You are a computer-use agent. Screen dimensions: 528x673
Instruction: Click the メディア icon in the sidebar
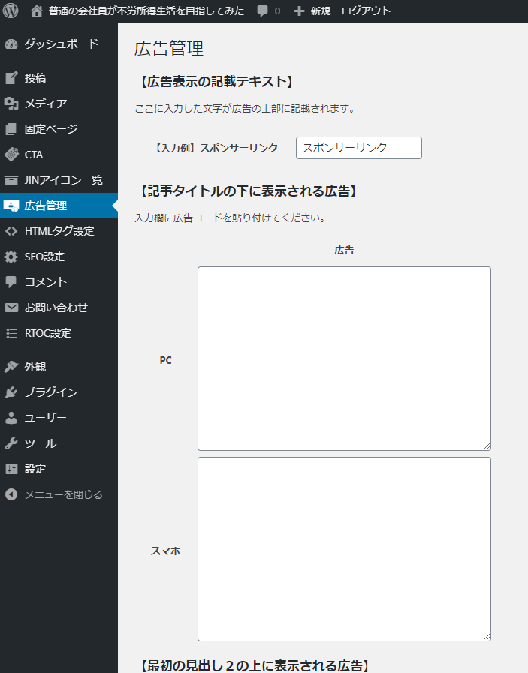coord(11,104)
